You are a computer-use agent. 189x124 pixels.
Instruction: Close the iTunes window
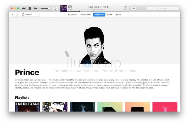12,8
